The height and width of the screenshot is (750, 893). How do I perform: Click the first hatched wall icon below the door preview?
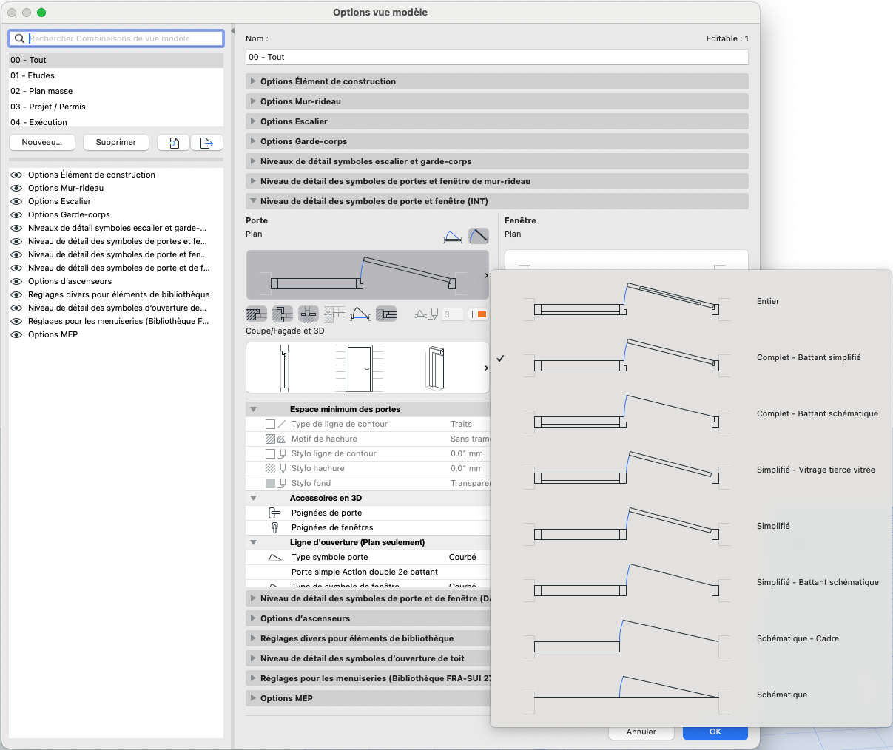pos(256,314)
